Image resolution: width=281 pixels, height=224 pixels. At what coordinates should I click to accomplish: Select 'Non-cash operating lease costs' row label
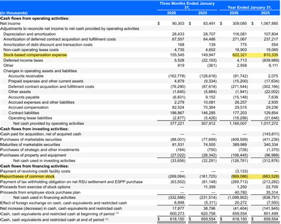click(x=31, y=50)
